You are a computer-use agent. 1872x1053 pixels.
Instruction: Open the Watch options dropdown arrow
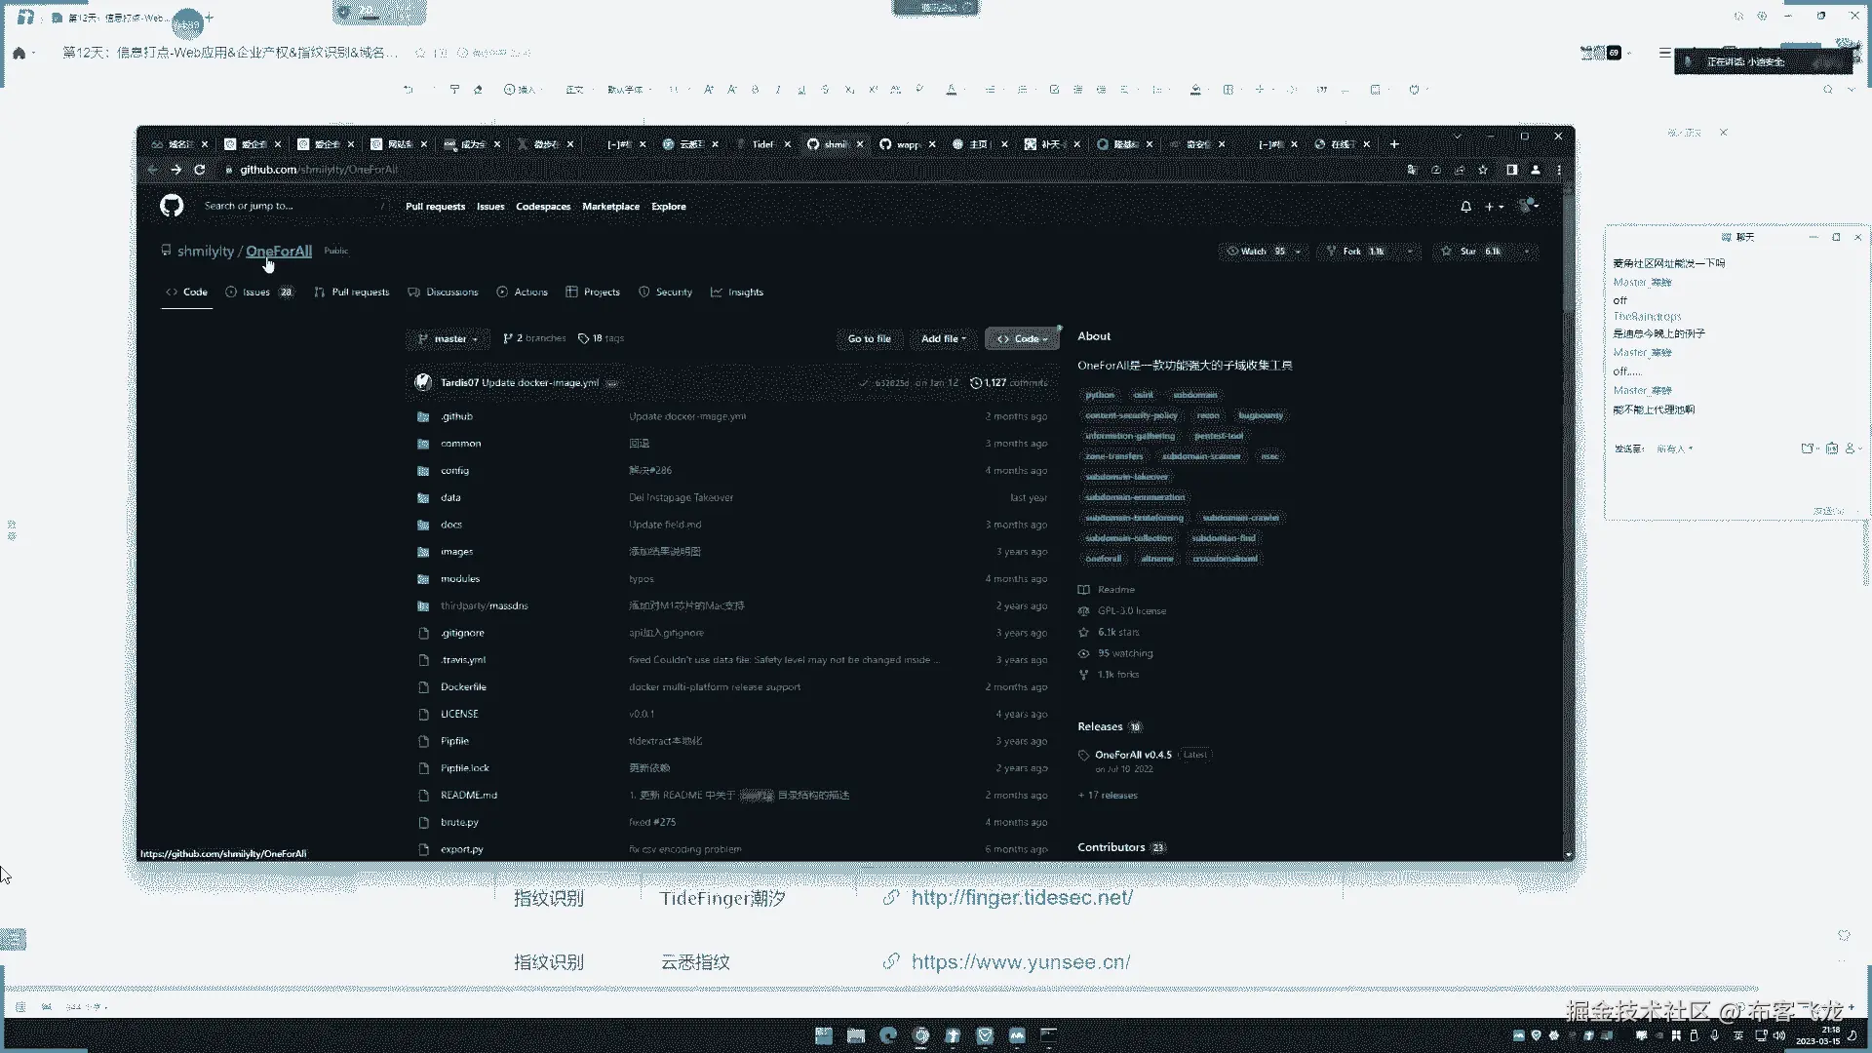[x=1298, y=252]
